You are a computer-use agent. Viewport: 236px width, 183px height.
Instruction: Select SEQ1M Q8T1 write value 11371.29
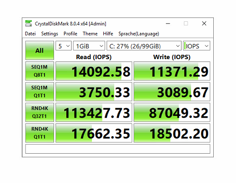pos(172,71)
